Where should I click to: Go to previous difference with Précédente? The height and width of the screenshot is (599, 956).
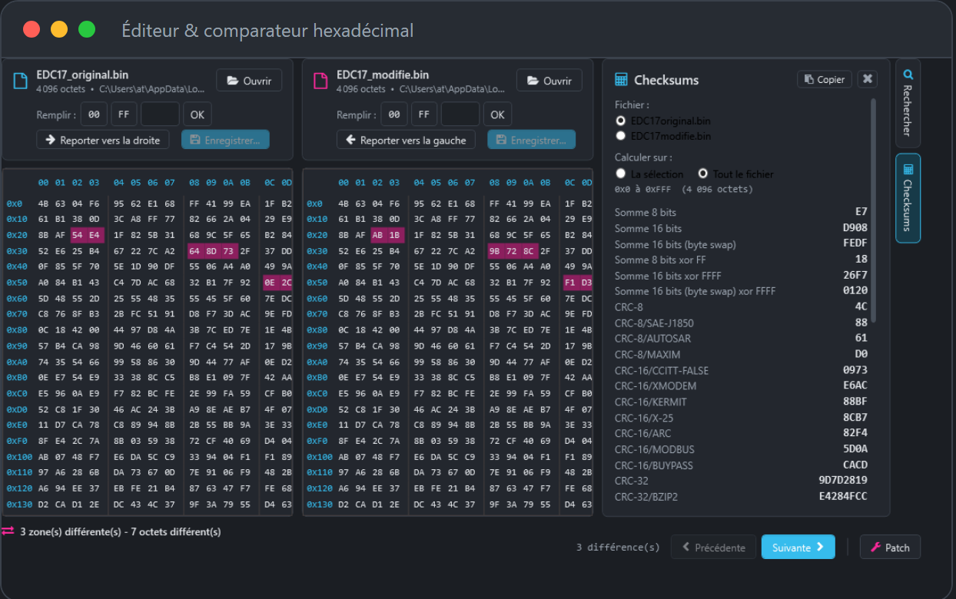point(713,547)
